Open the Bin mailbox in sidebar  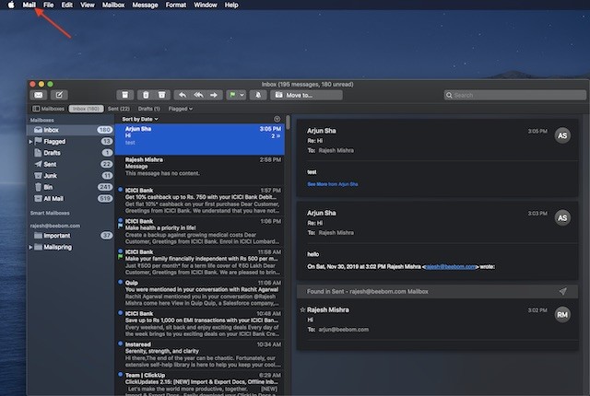(70, 187)
